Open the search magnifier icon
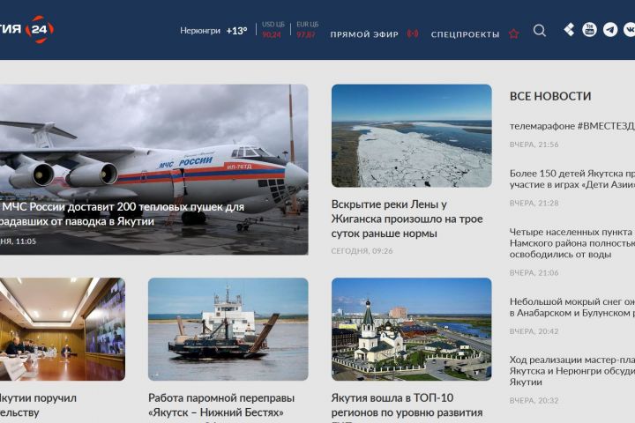 [x=540, y=30]
